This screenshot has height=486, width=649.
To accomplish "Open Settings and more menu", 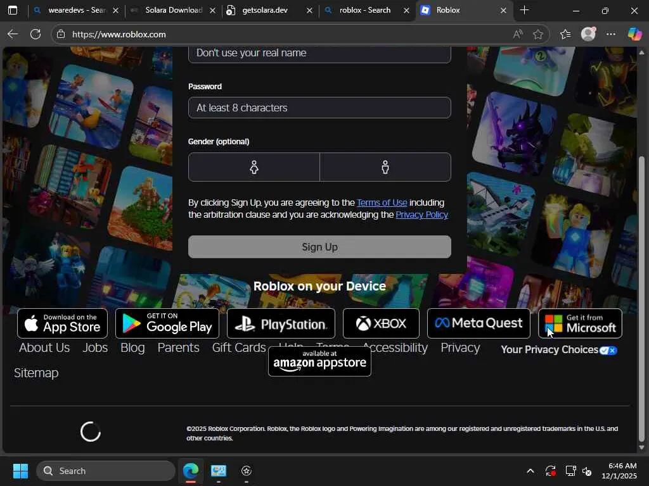I will coord(611,34).
